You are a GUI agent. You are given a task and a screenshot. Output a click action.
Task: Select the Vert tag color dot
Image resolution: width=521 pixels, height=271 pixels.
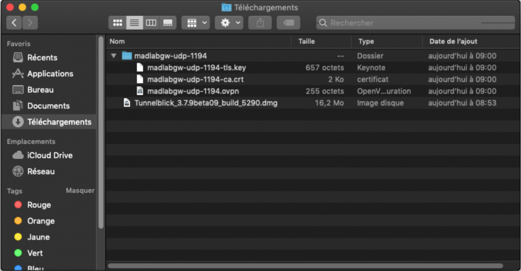[x=18, y=253]
